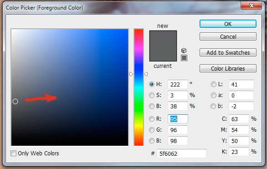Click the hex color code field
267x169 pixels.
click(x=182, y=154)
